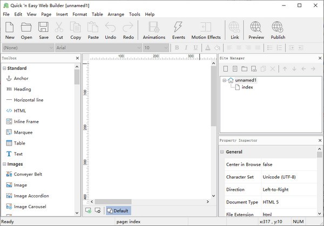This screenshot has height=226, width=324.
Task: Toggle Italic text formatting
Action: 187,47
